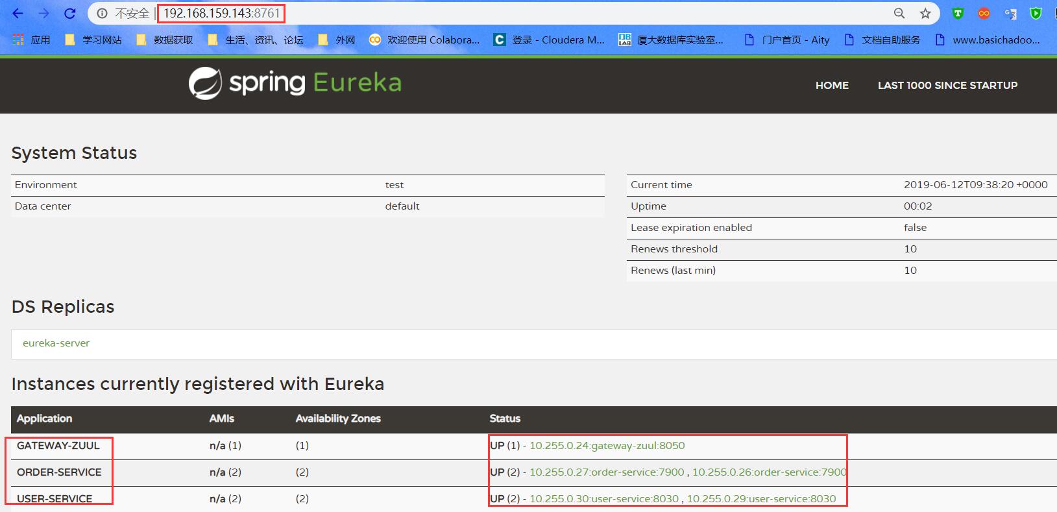This screenshot has width=1057, height=512.
Task: Open LAST 1000 SINCE STARTUP page
Action: [947, 85]
